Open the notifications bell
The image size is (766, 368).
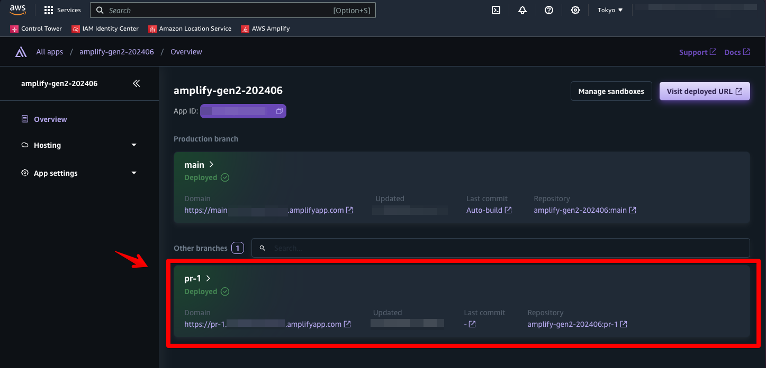tap(522, 10)
